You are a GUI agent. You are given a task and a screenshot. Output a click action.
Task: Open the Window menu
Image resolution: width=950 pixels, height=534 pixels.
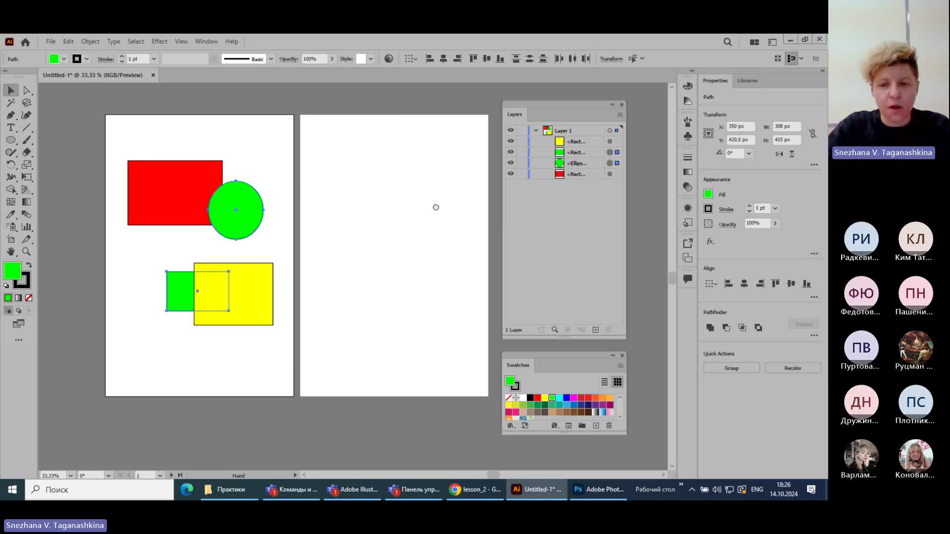coord(206,42)
